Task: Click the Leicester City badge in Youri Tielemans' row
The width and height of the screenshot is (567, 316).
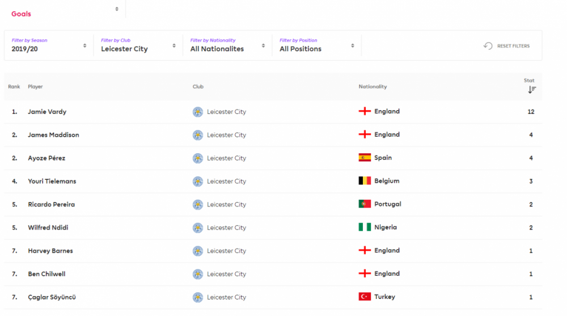Action: tap(198, 182)
